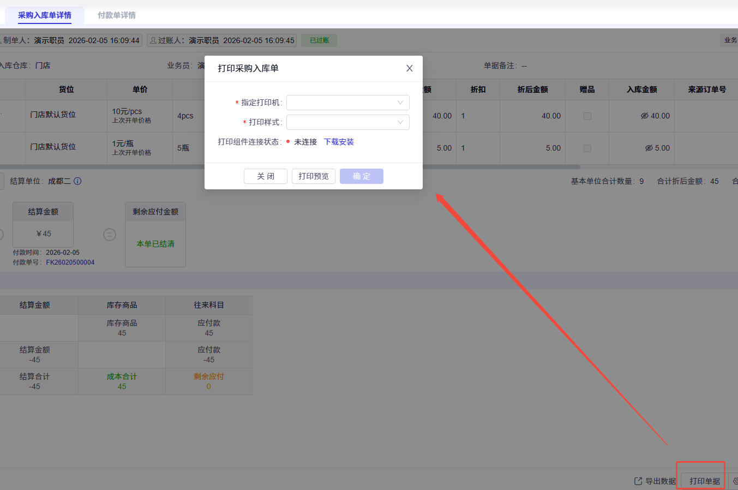Click the 来源订单号 column header
Image resolution: width=738 pixels, height=490 pixels.
pyautogui.click(x=707, y=89)
